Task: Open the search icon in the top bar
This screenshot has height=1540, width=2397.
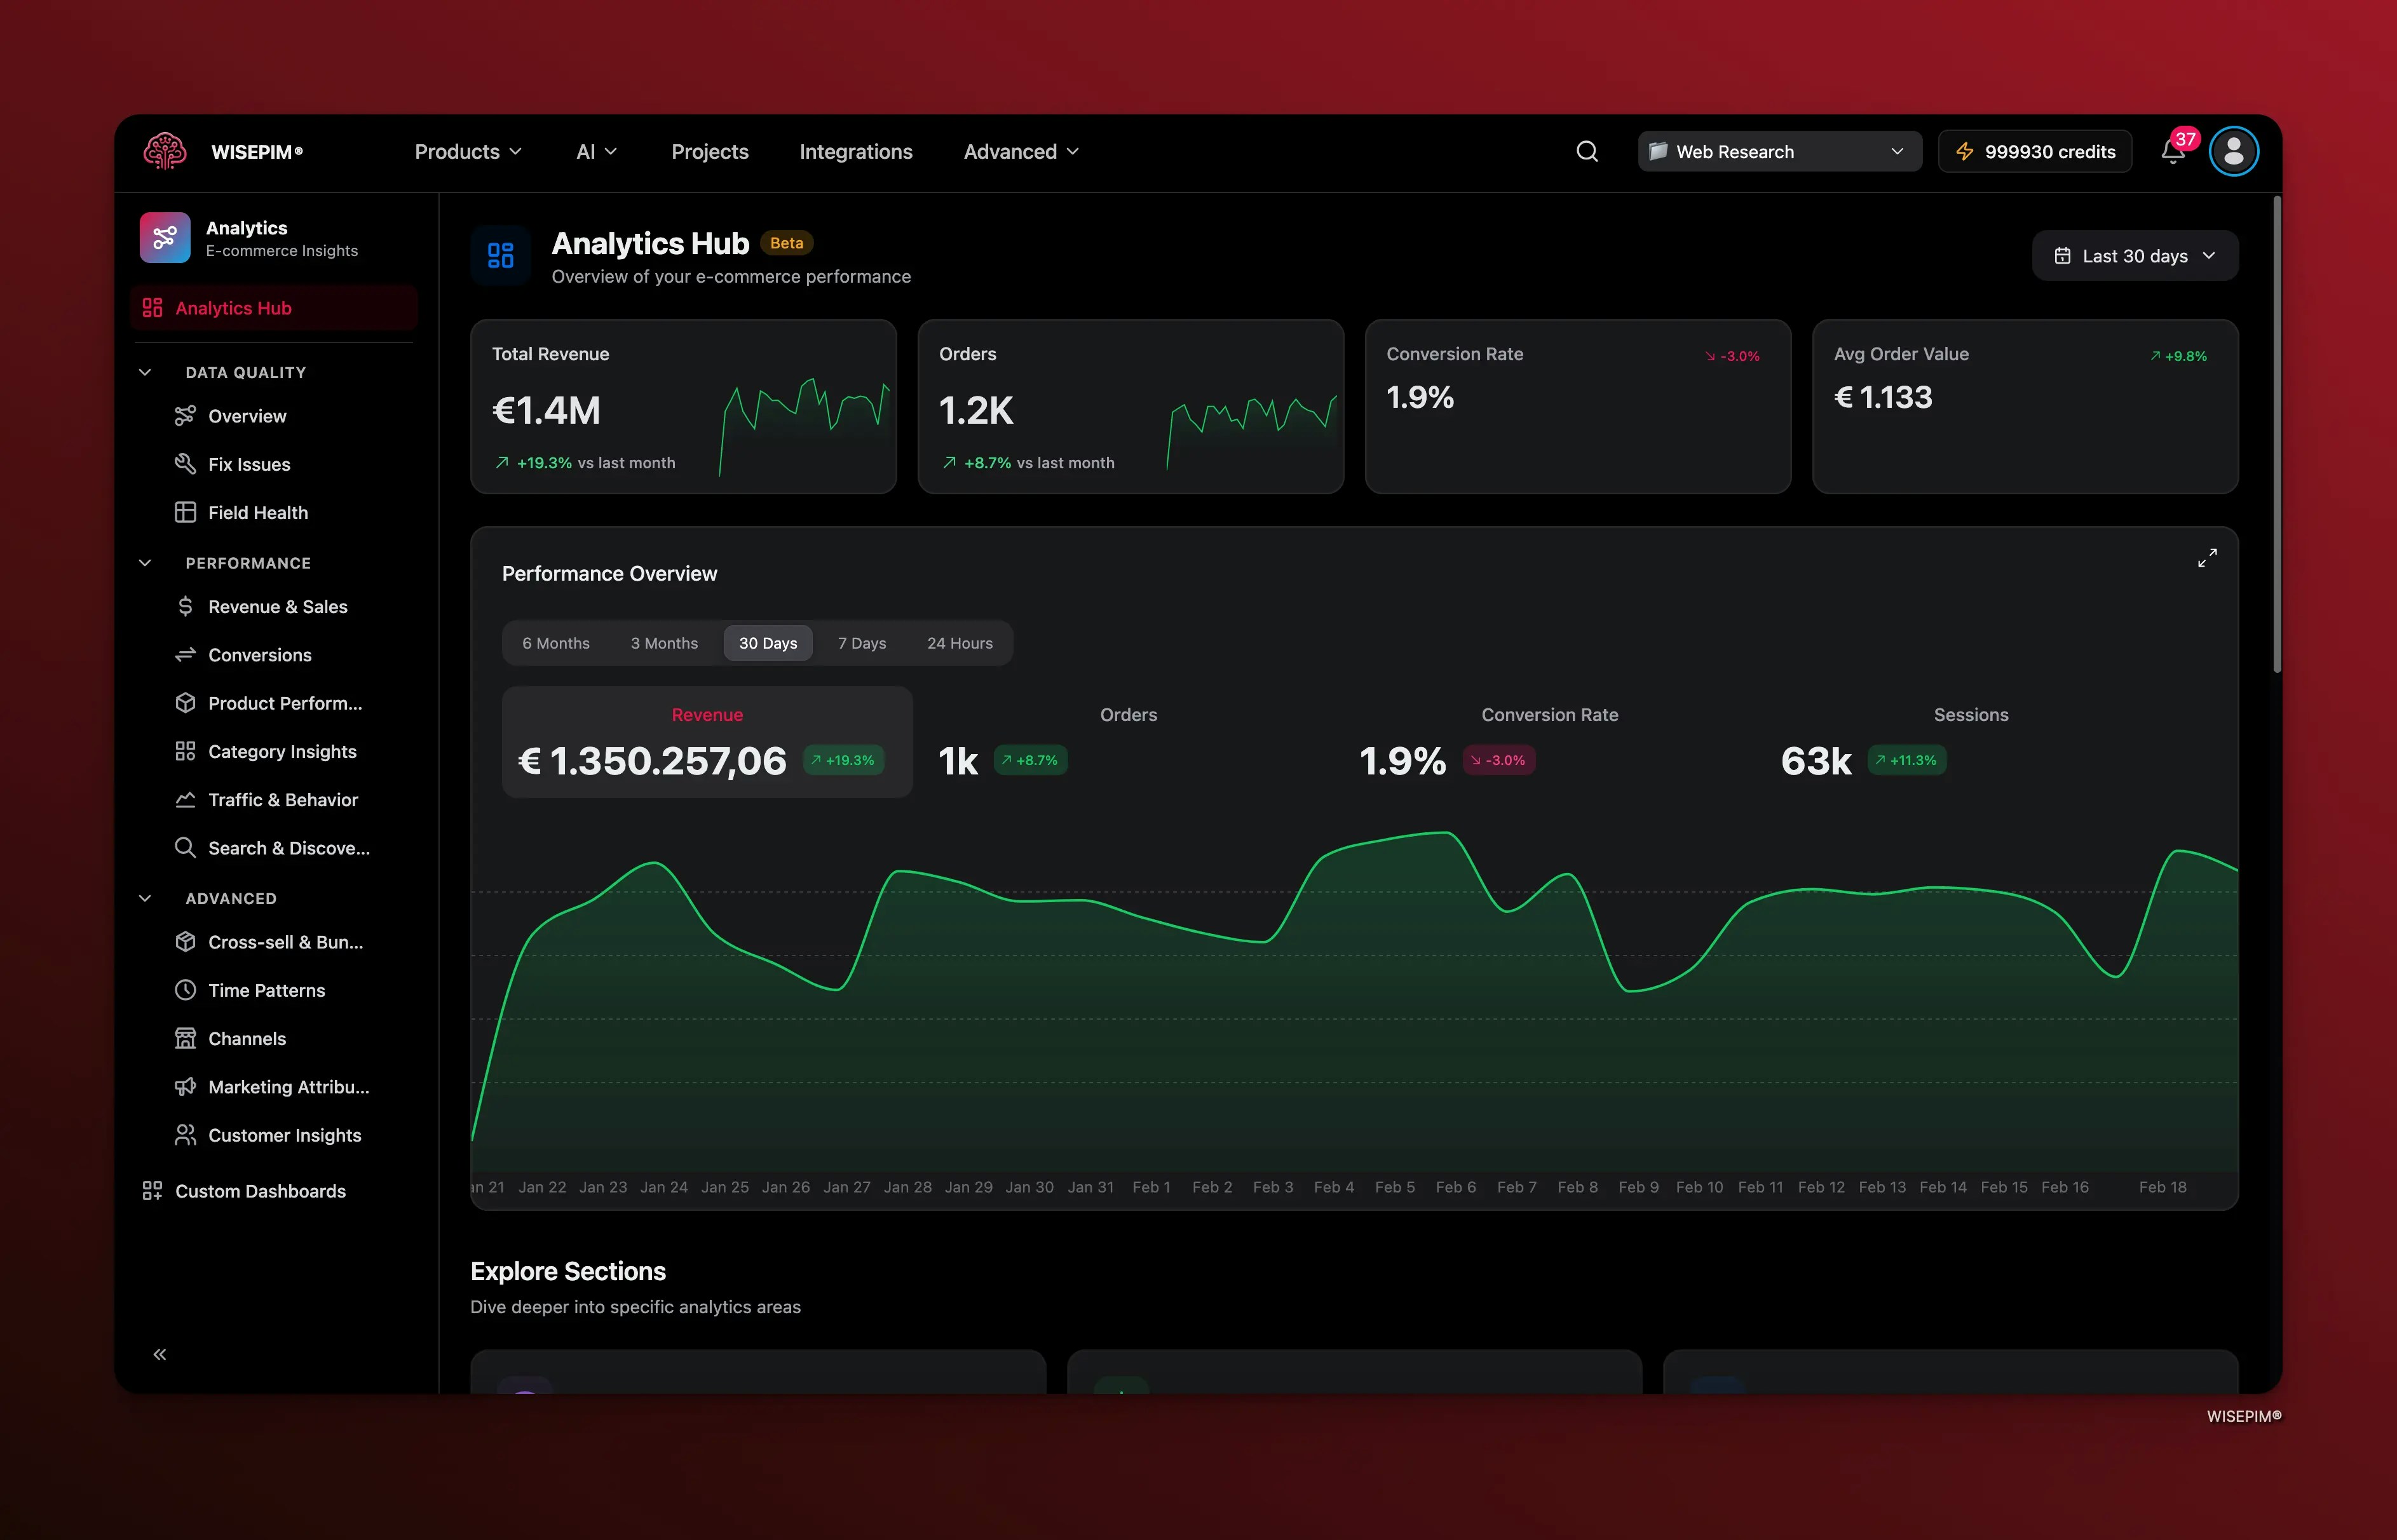Action: point(1586,151)
